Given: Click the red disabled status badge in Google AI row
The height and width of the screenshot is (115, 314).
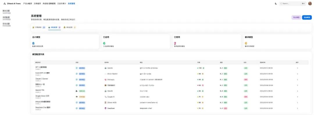Looking at the screenshot, I should [246, 97].
